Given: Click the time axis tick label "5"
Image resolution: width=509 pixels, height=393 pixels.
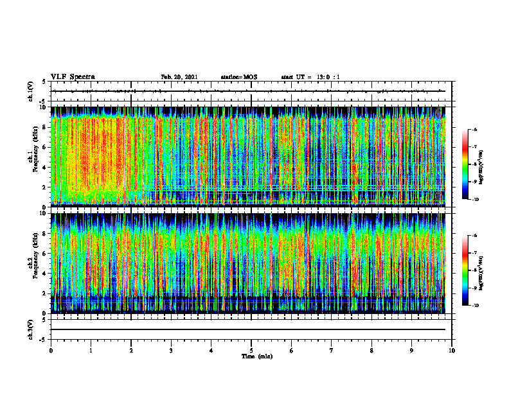Looking at the screenshot, I should pyautogui.click(x=251, y=351).
